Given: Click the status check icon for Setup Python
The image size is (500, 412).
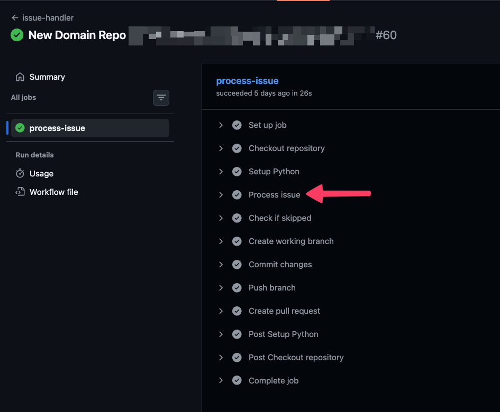Looking at the screenshot, I should click(237, 172).
